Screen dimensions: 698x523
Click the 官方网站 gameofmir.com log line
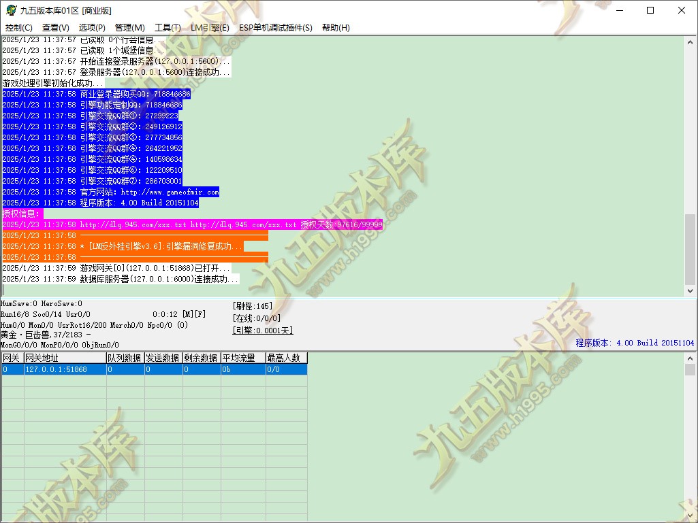pyautogui.click(x=110, y=192)
